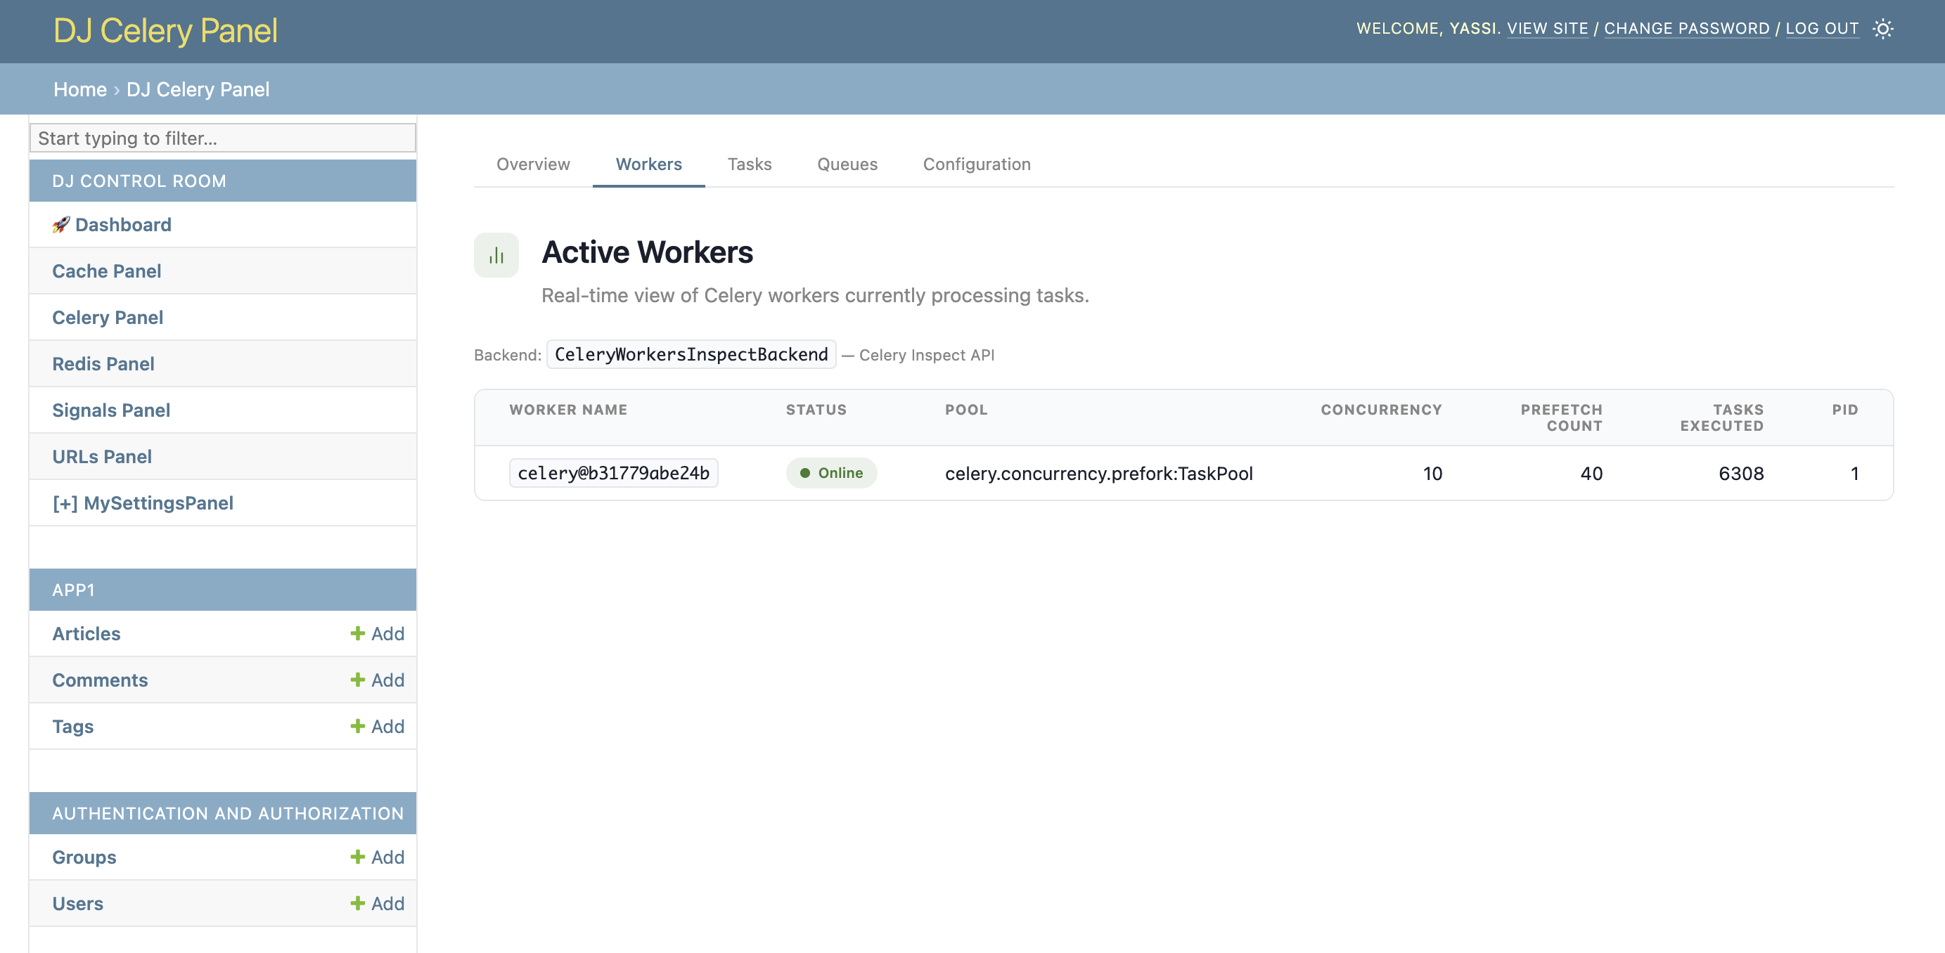Click the CeleryWorkersInspectBackend code label
Image resolution: width=1945 pixels, height=953 pixels.
(691, 355)
